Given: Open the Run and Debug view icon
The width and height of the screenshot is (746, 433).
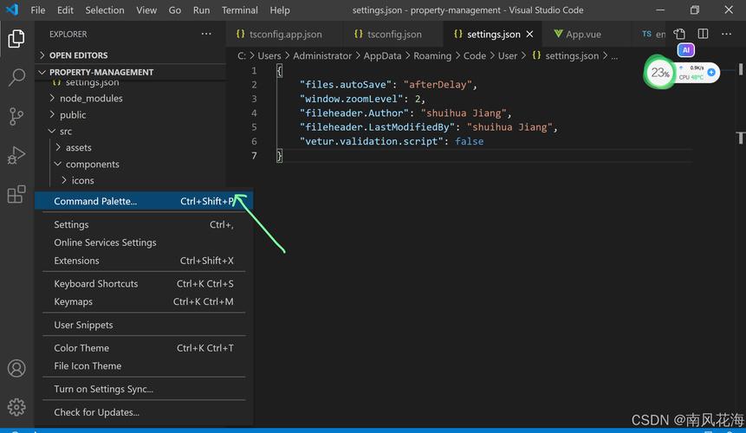Looking at the screenshot, I should coord(16,155).
